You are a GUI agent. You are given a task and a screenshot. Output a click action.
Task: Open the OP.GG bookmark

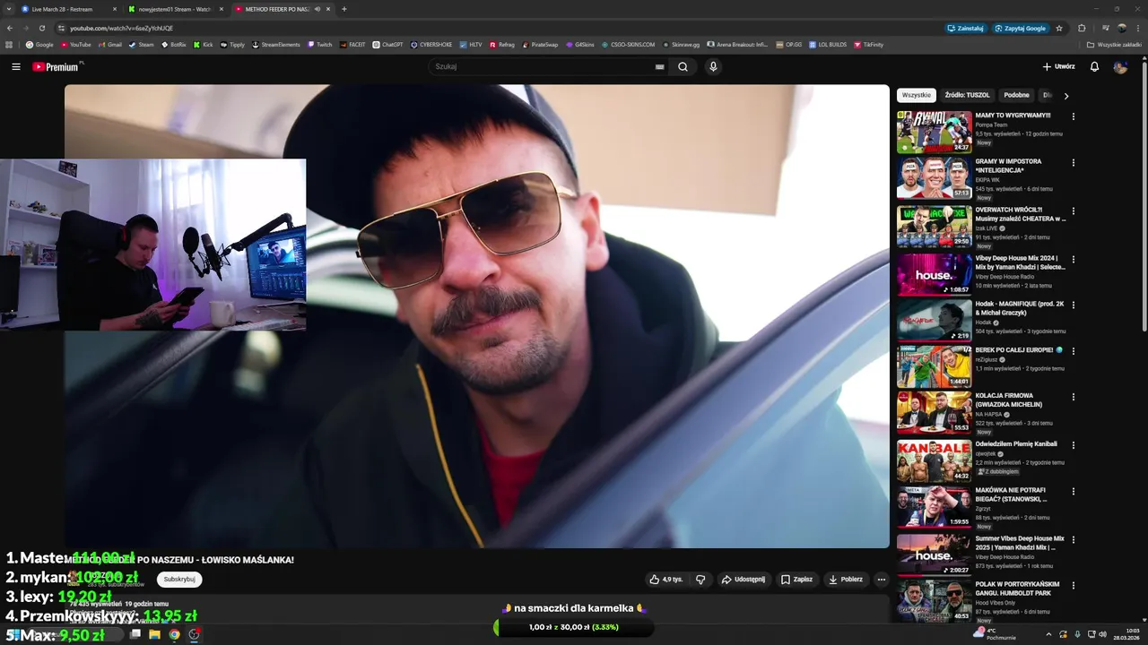pos(788,44)
